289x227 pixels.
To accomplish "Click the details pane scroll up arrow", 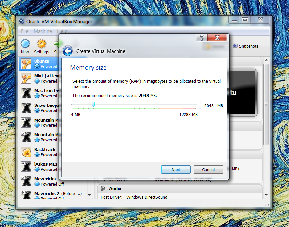I will pyautogui.click(x=266, y=60).
